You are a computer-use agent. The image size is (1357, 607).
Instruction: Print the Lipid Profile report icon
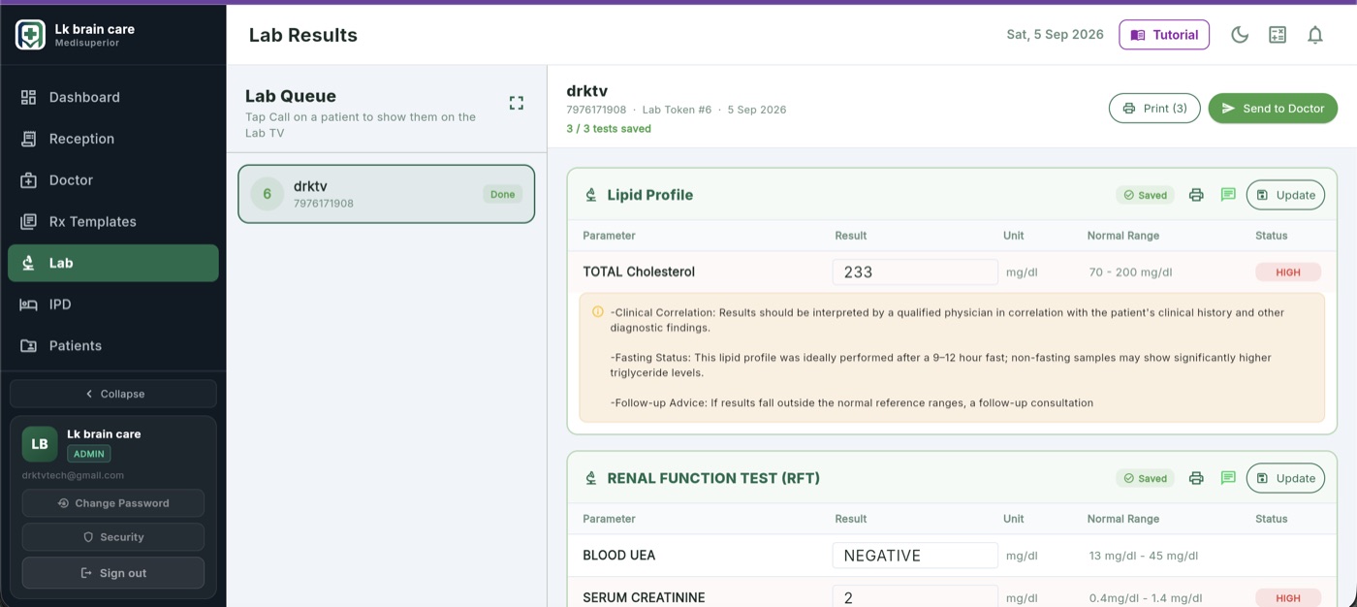pos(1196,195)
